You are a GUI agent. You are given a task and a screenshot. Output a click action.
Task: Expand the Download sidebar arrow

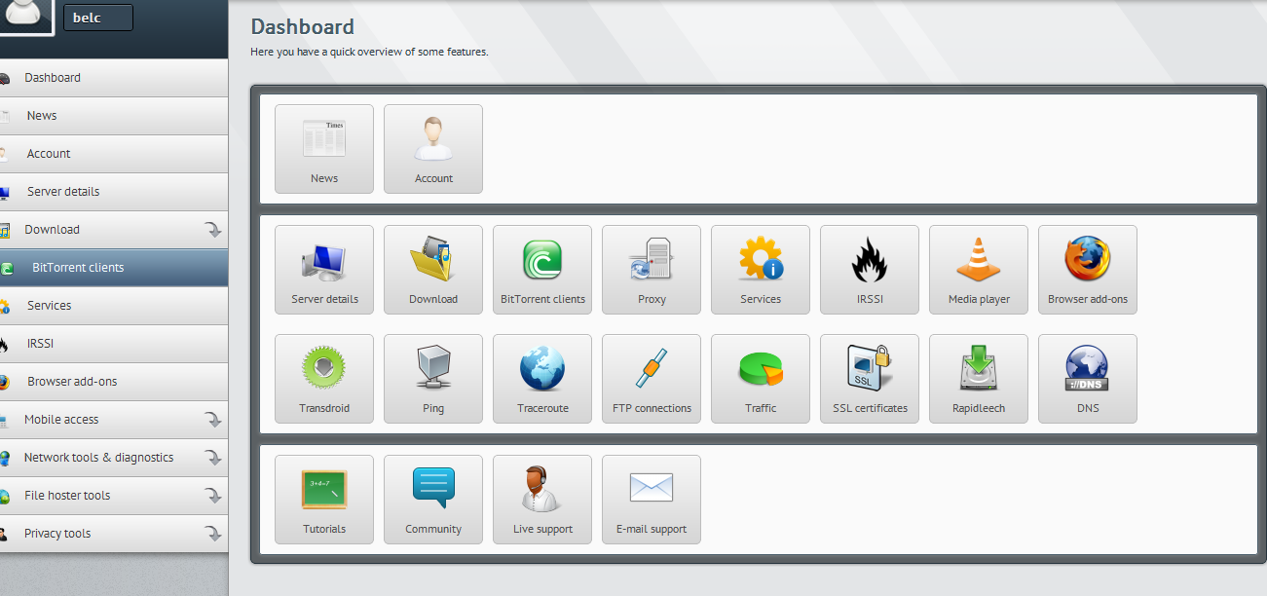pos(212,230)
